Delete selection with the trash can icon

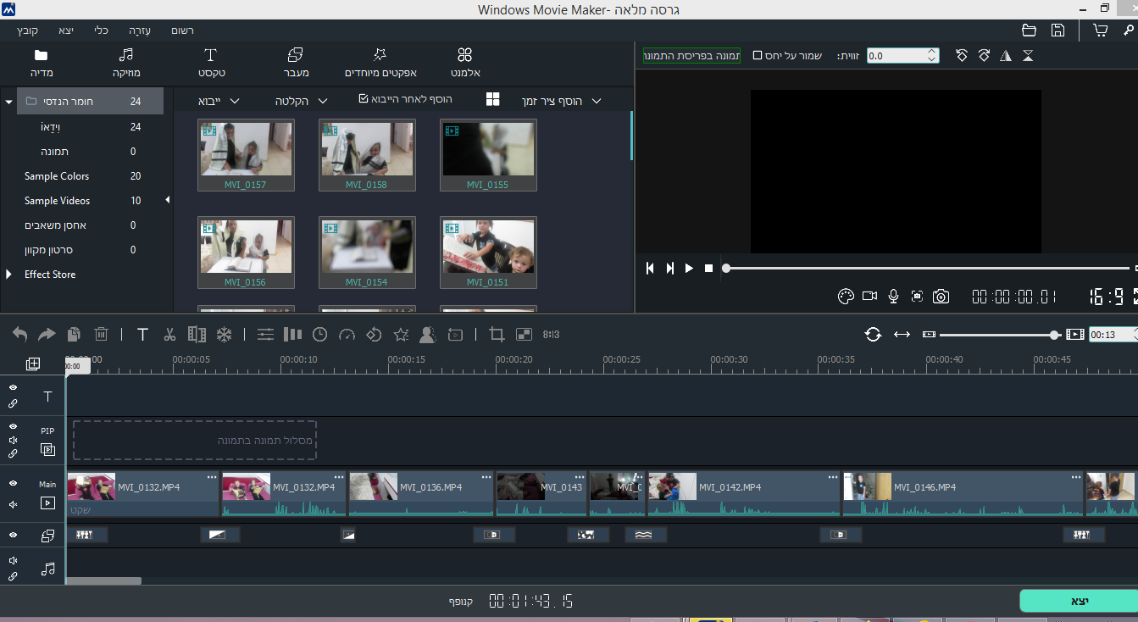[101, 335]
